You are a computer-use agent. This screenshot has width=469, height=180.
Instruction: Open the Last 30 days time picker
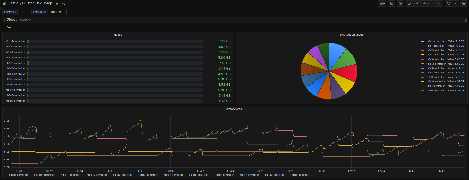pyautogui.click(x=421, y=3)
